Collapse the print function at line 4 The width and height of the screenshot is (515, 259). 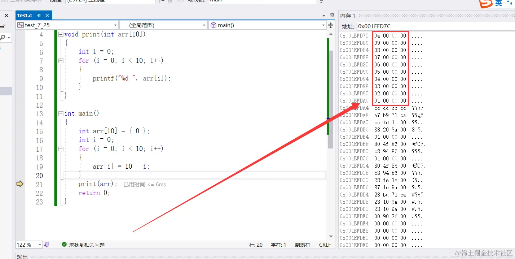61,35
